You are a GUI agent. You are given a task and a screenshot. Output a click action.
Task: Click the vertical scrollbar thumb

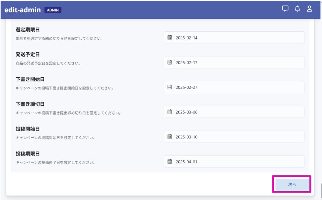321,192
